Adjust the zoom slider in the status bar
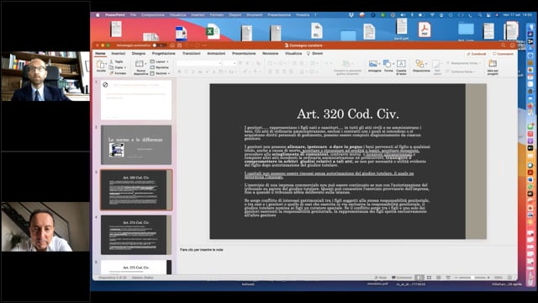 click(472, 278)
